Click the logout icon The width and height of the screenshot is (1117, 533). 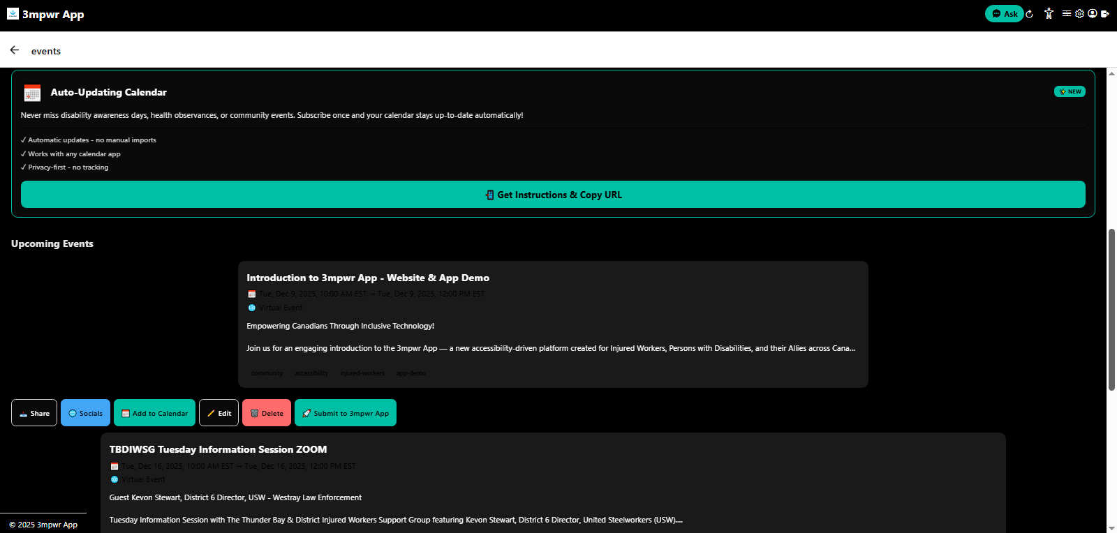(1105, 14)
